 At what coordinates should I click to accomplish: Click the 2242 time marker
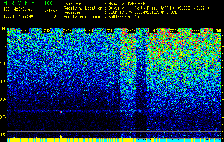pos(46,31)
